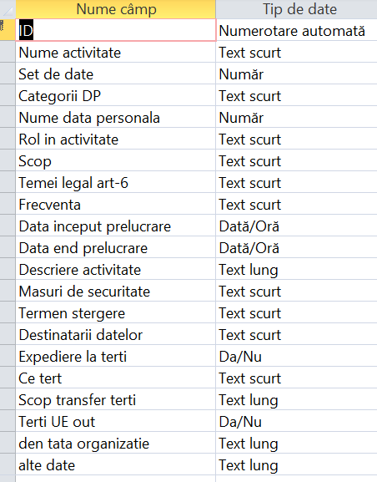The width and height of the screenshot is (377, 482).
Task: Click the primary key icon beside ID
Action: point(3,26)
